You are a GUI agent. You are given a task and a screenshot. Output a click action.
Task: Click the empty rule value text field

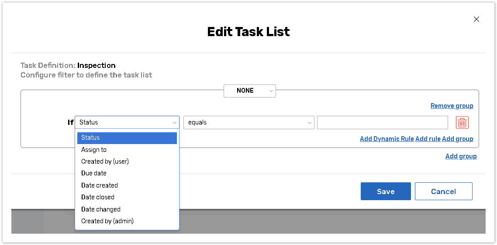tap(382, 123)
